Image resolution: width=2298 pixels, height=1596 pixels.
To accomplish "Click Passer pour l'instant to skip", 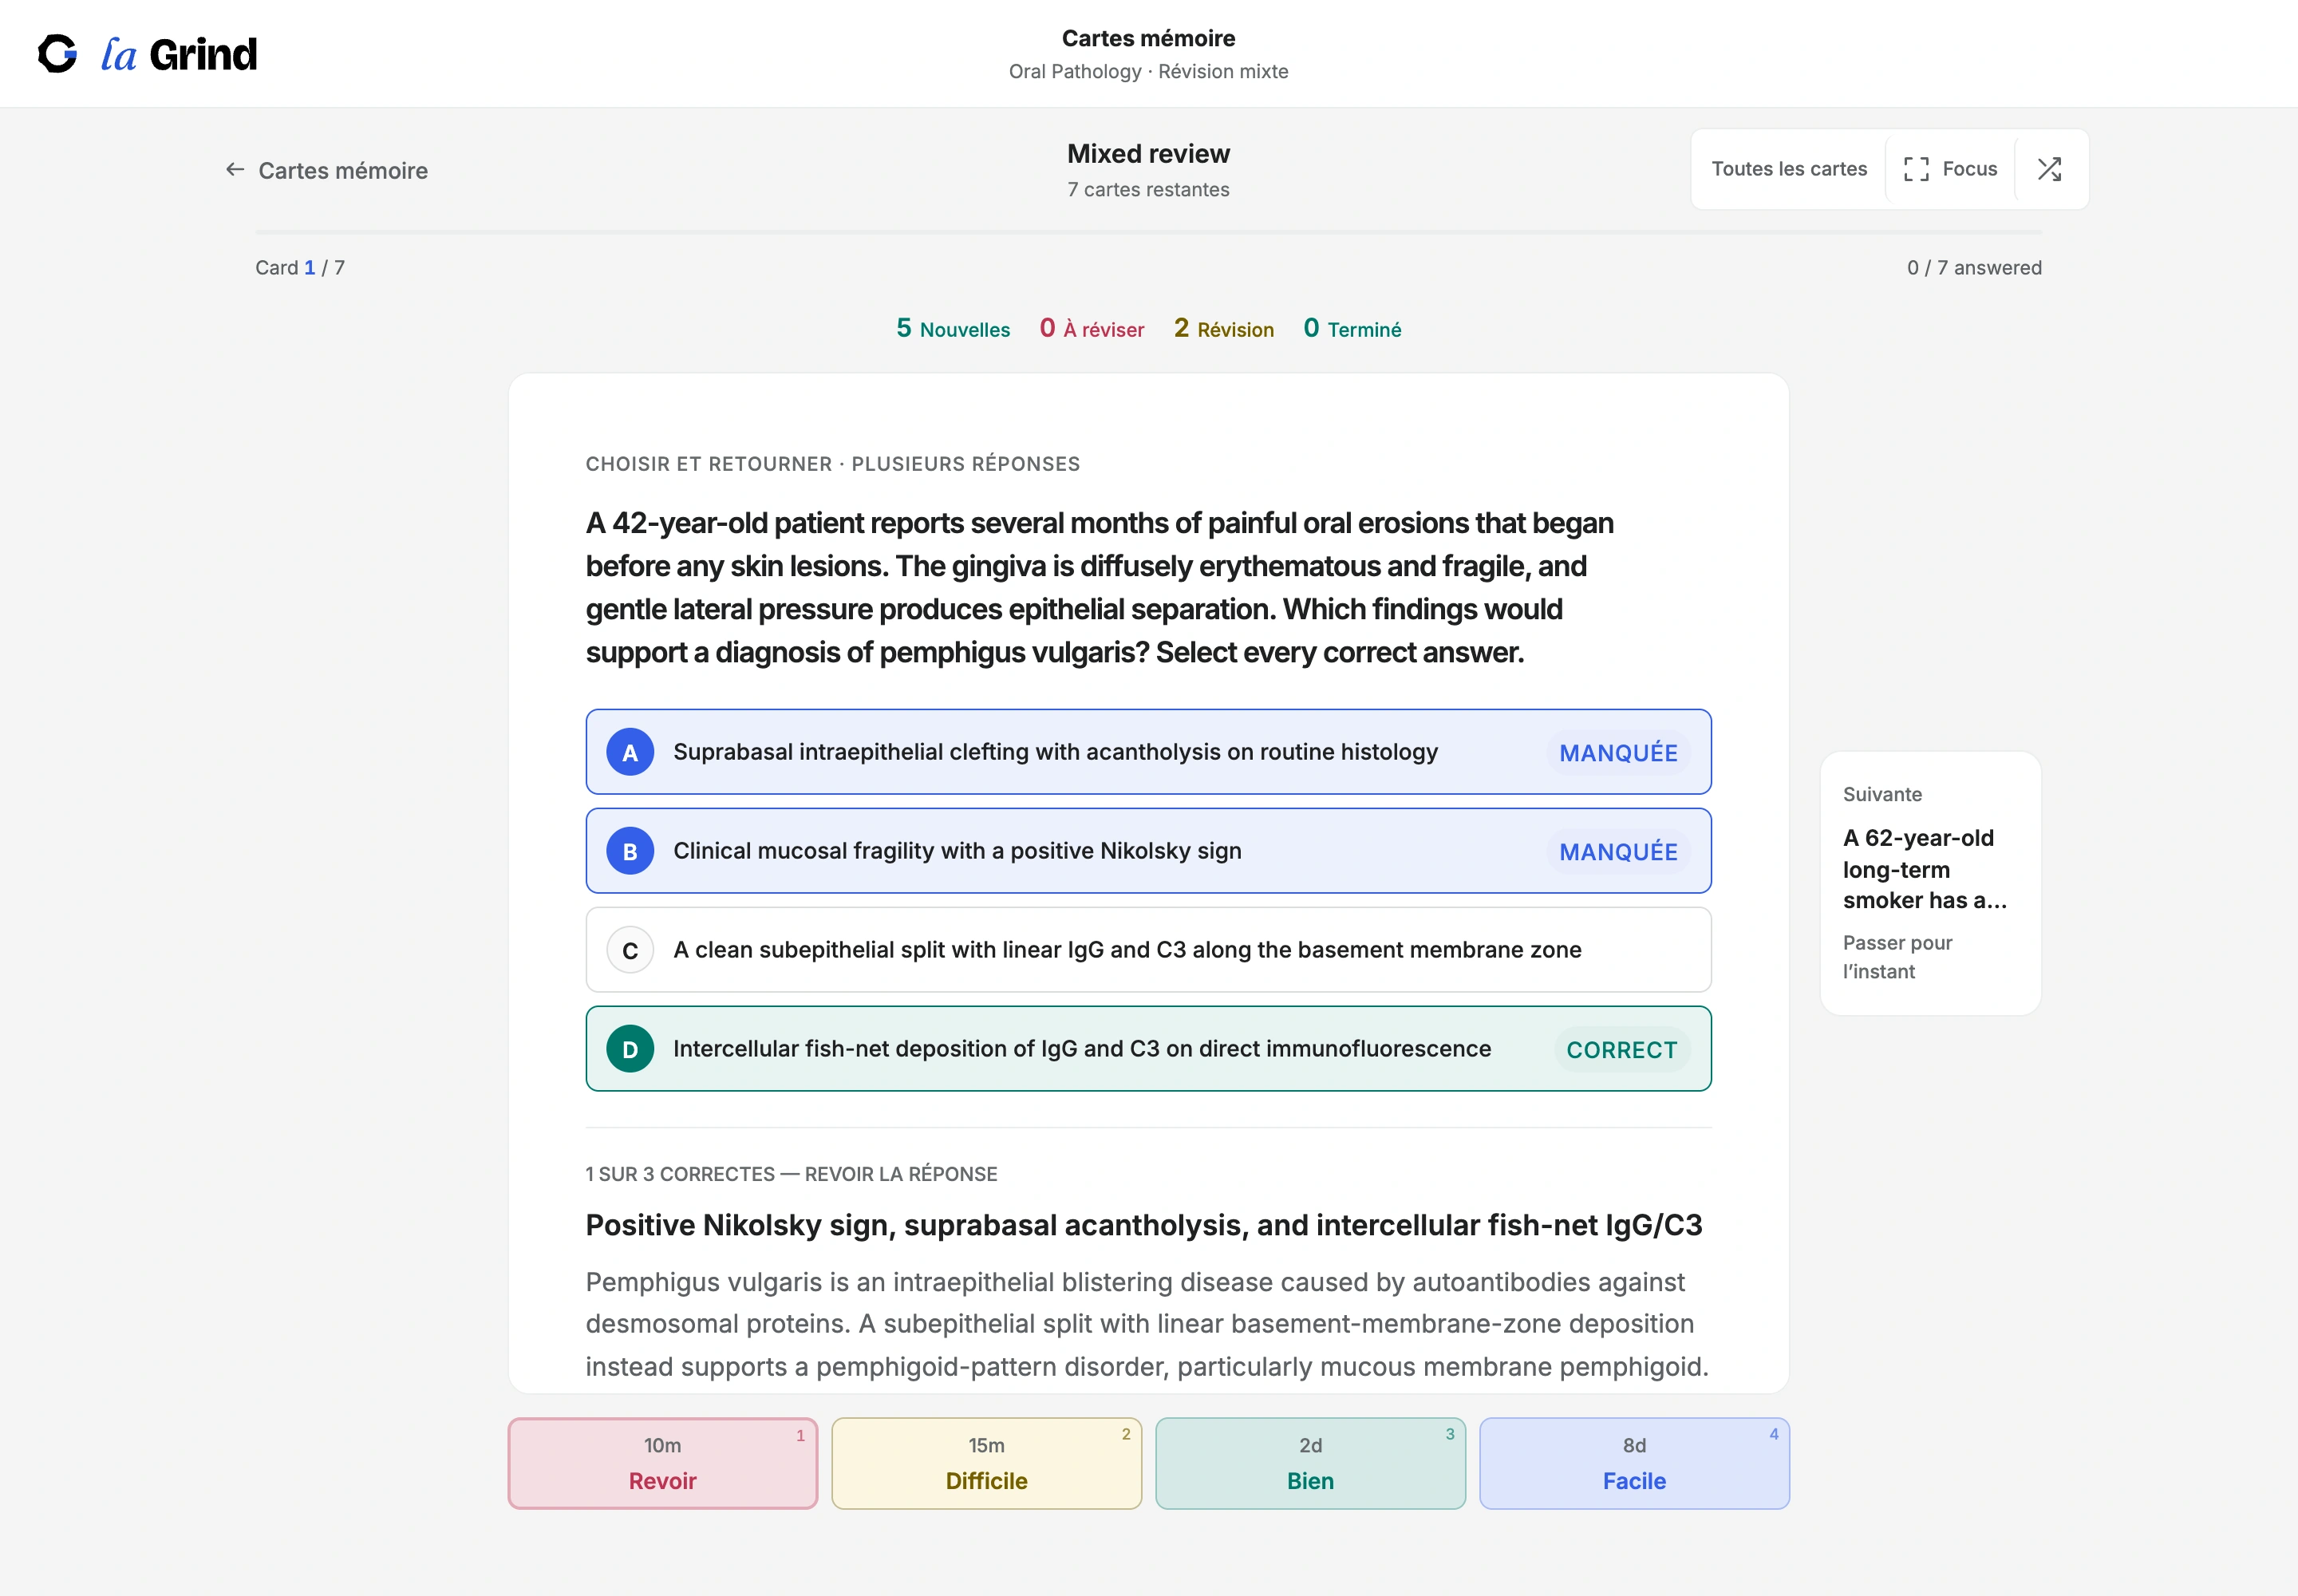I will tap(1897, 957).
